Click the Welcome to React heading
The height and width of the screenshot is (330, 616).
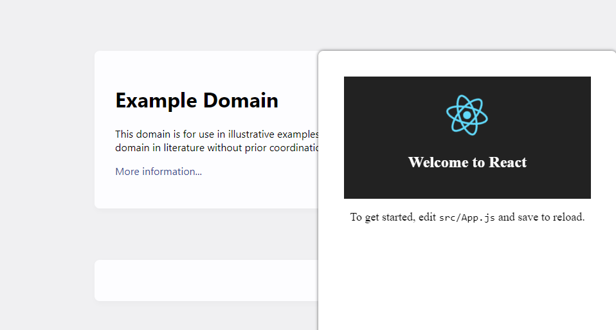(x=467, y=162)
